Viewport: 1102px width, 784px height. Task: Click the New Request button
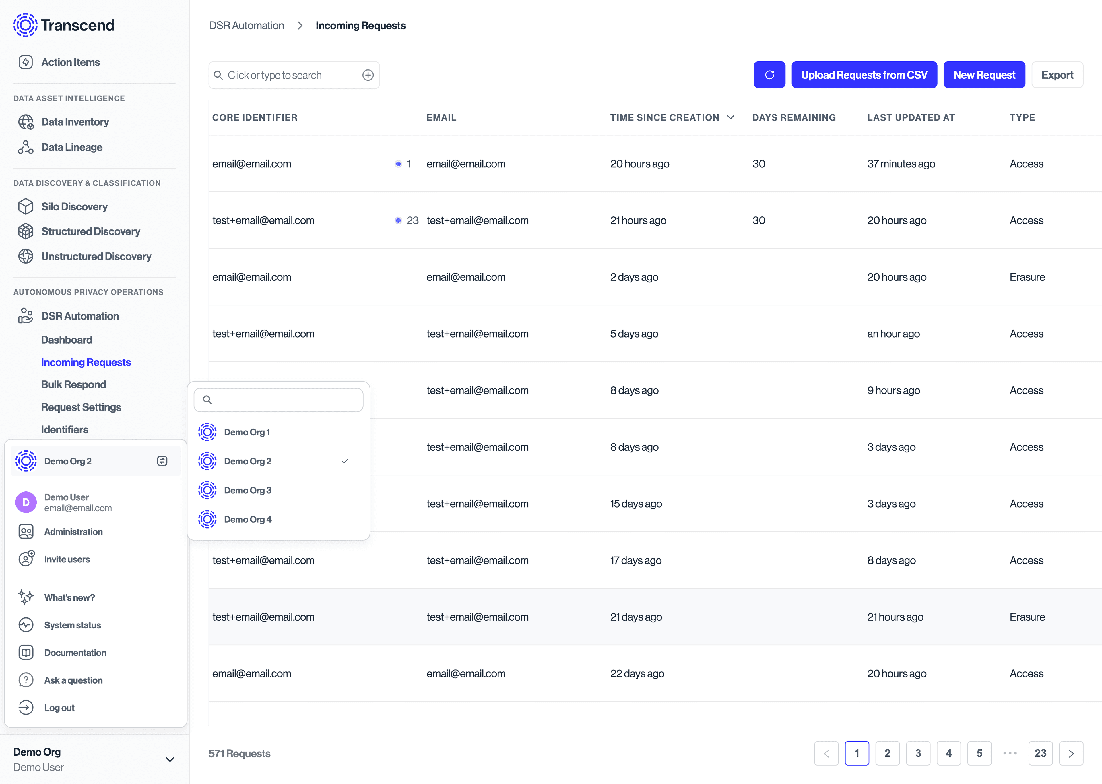tap(984, 74)
